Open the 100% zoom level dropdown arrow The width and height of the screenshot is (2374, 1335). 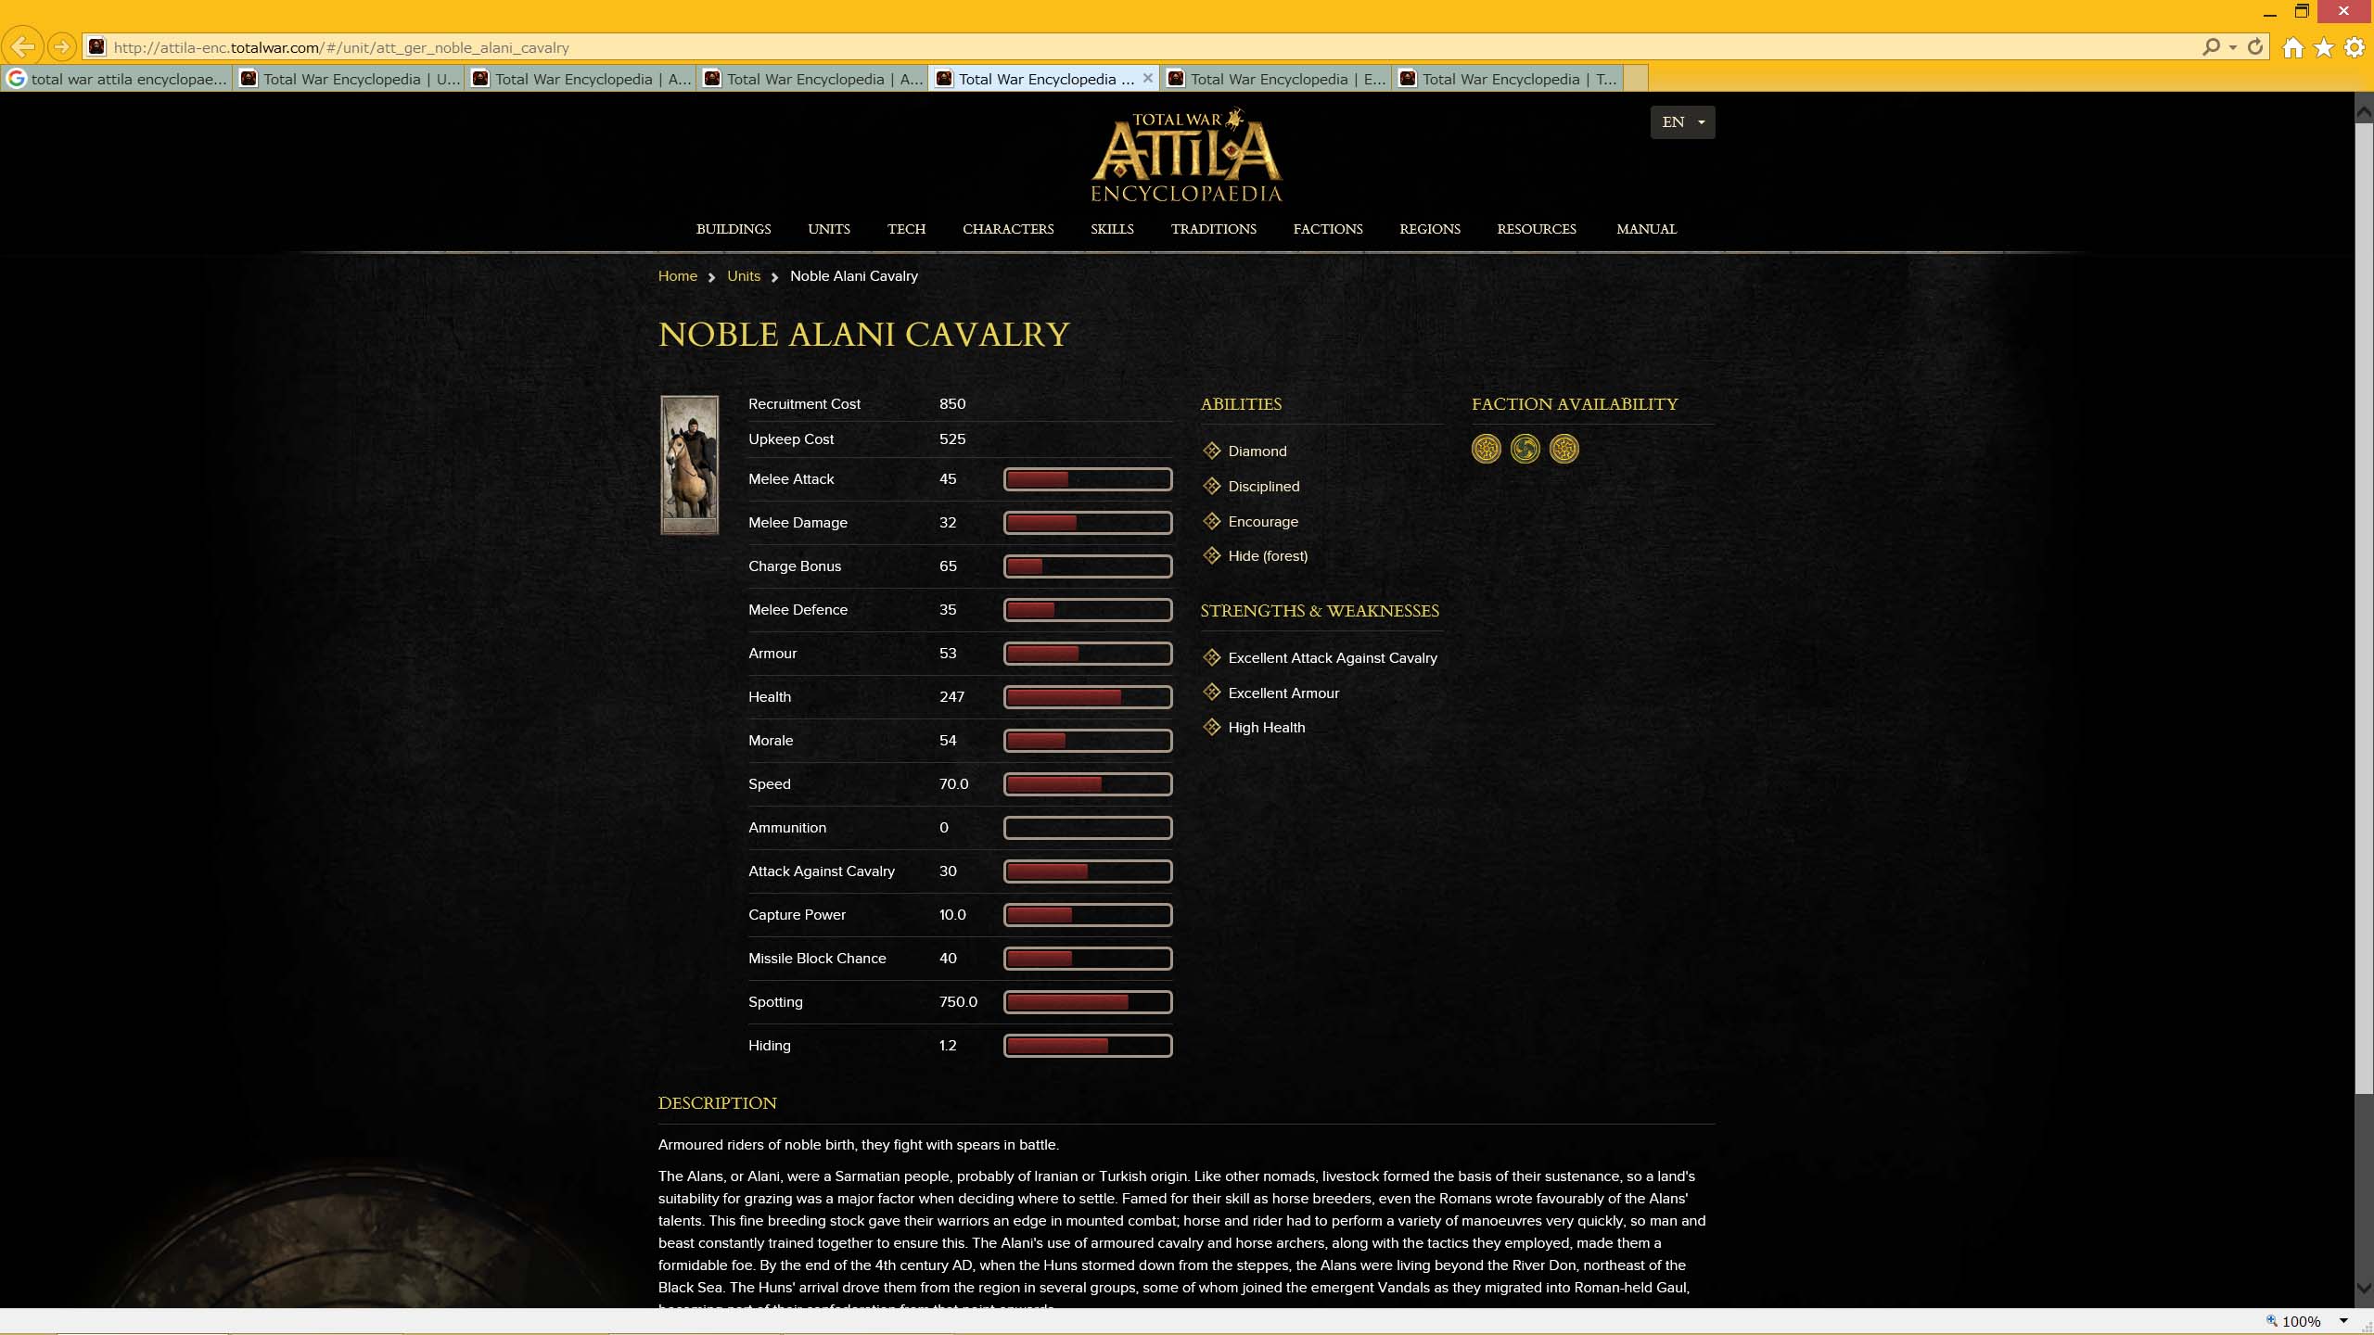click(x=2343, y=1321)
